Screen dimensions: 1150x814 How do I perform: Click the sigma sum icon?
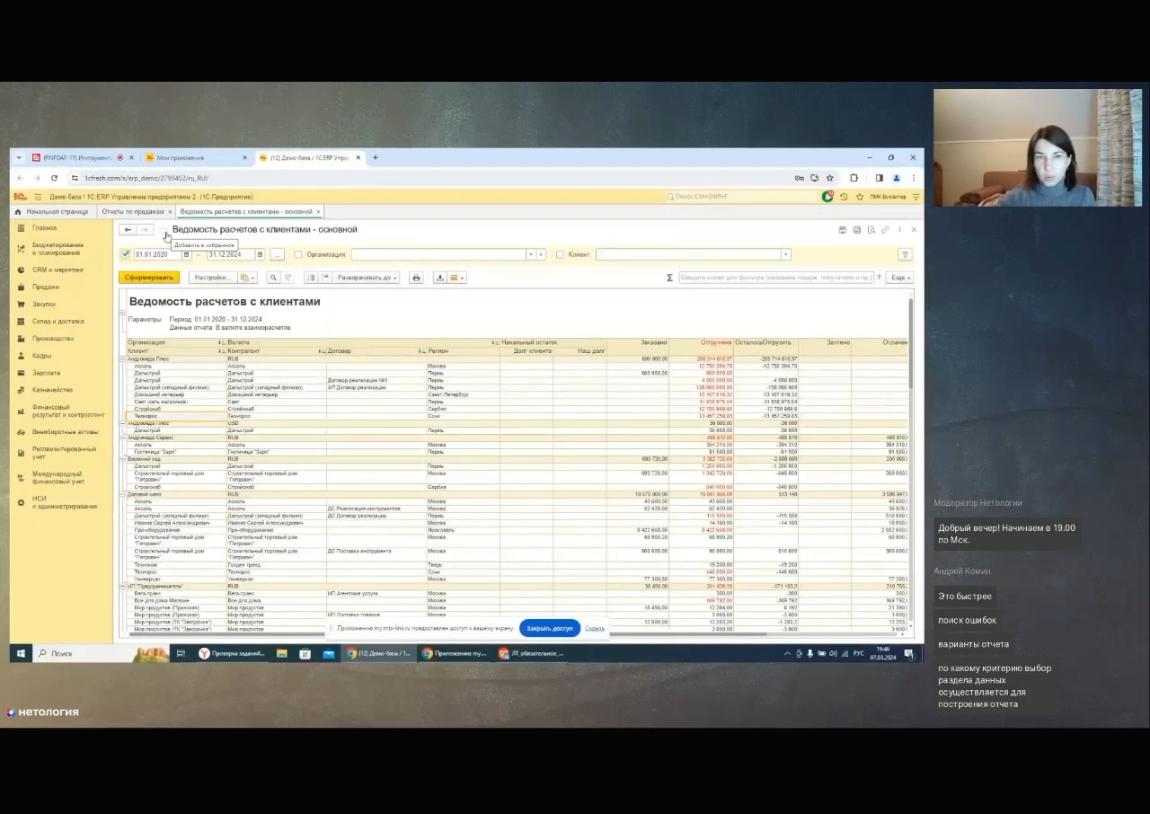tap(669, 278)
